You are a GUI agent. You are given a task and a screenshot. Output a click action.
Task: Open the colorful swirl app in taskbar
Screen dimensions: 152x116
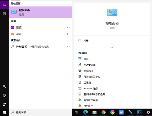click(x=112, y=112)
